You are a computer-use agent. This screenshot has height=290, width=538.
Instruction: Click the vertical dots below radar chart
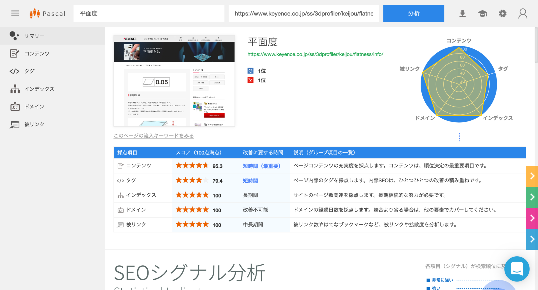(x=459, y=137)
